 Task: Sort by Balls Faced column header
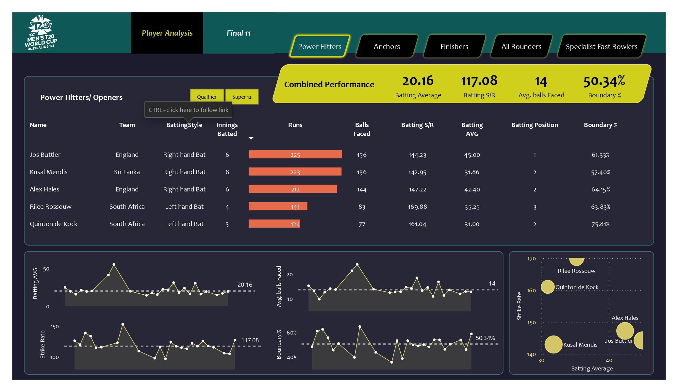coord(362,129)
